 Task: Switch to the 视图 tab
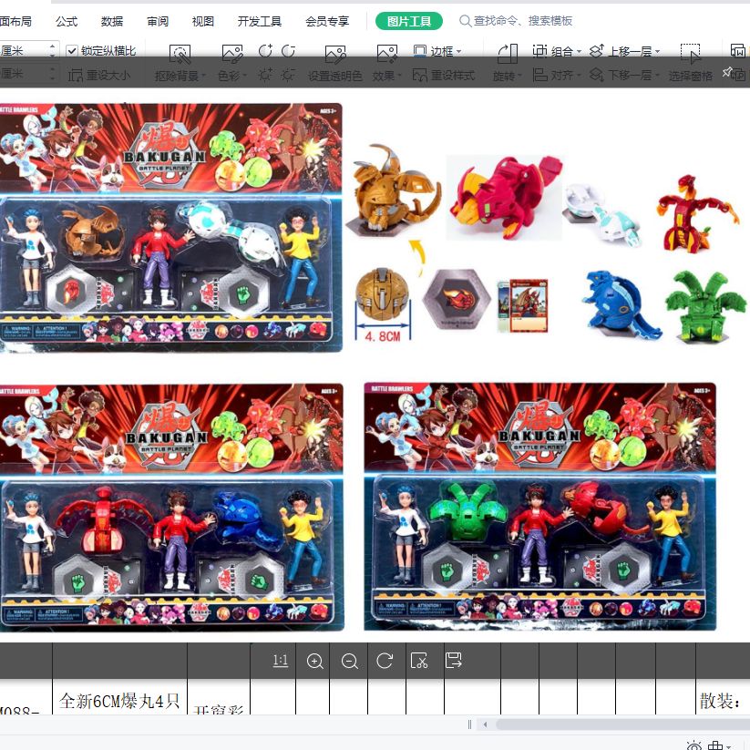coord(203,21)
